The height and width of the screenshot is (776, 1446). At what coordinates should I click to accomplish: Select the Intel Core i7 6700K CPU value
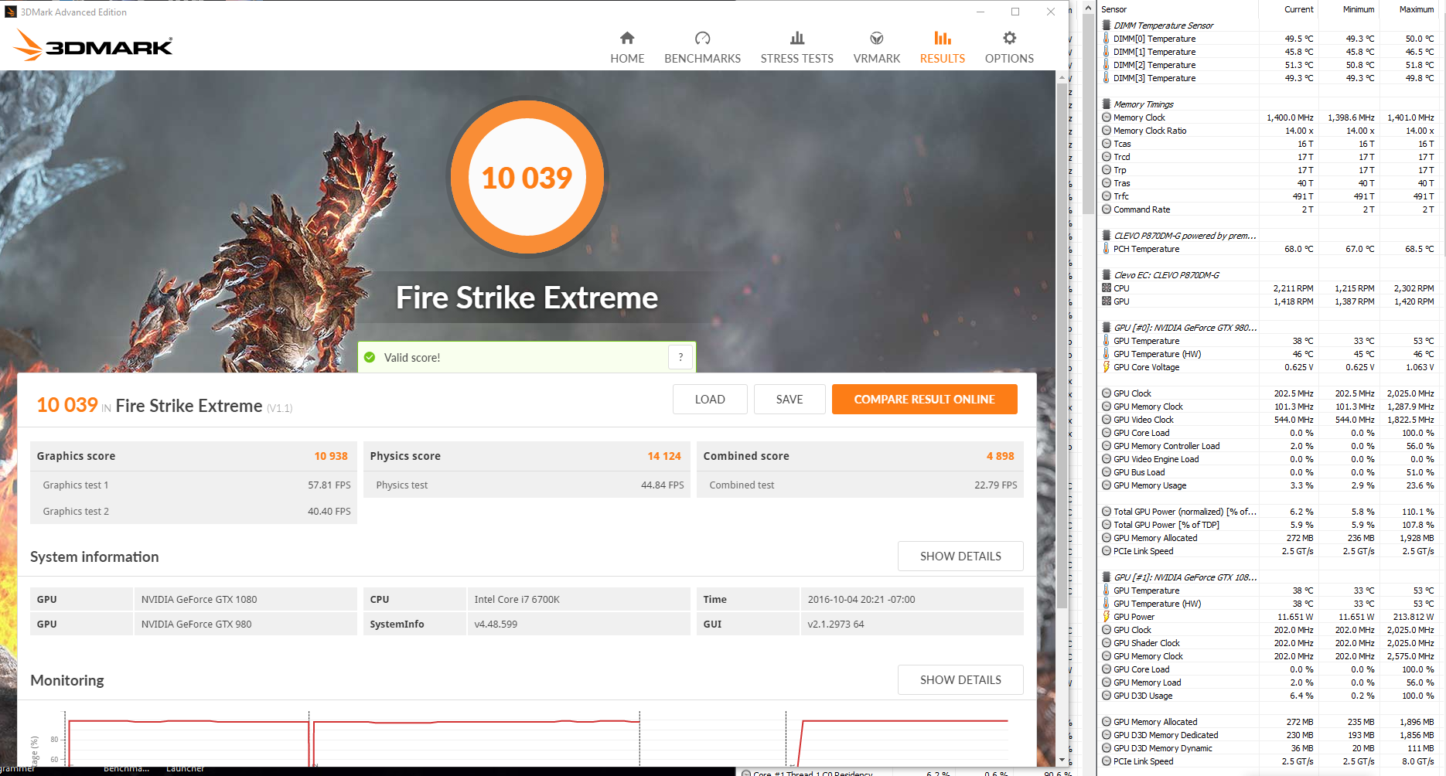coord(517,599)
